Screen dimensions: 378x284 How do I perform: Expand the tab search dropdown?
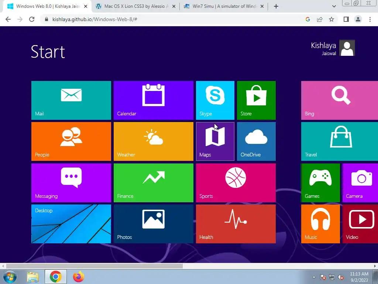click(334, 7)
